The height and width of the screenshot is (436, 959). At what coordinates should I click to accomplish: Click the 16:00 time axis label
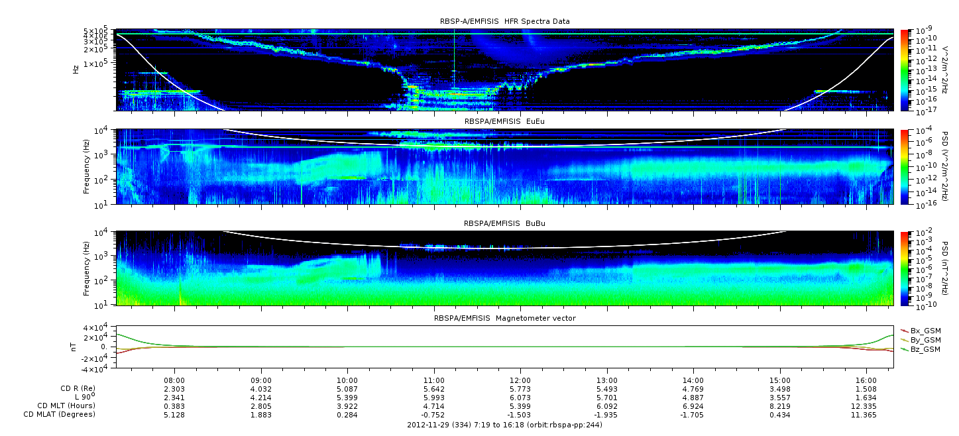[866, 380]
